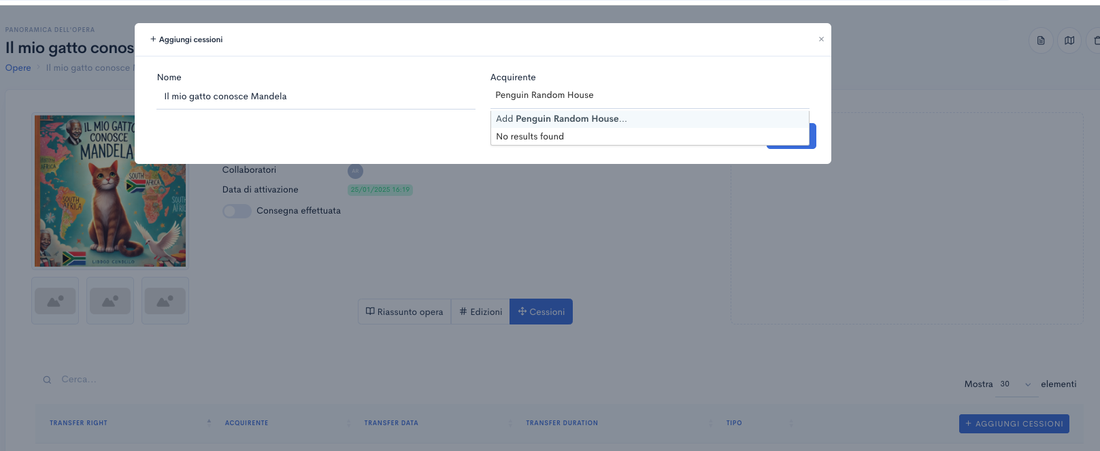Select the 'Add Penguin Random House...' option
Image resolution: width=1100 pixels, height=451 pixels.
pos(650,118)
